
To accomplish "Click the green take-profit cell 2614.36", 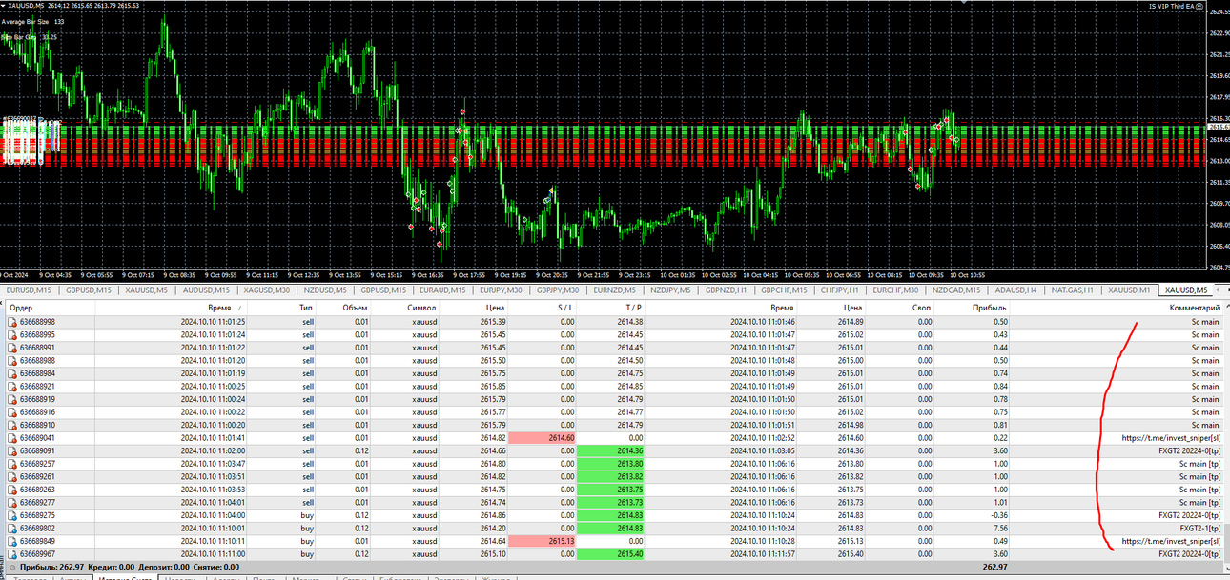I will point(611,450).
